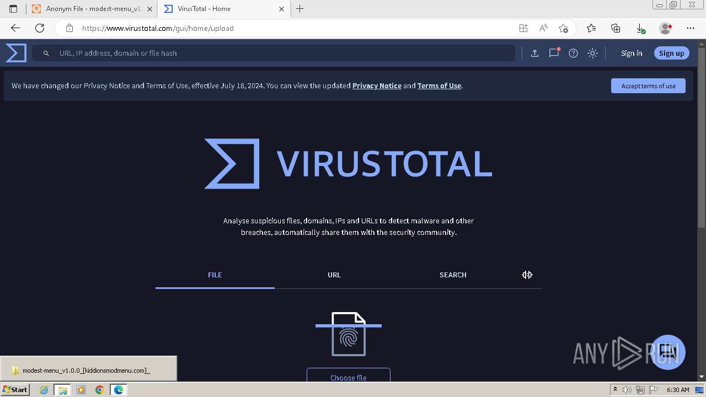Launch Google Chrome from taskbar
Image resolution: width=706 pixels, height=397 pixels.
coord(99,390)
